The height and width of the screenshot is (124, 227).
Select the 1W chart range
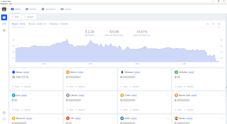pos(213,24)
